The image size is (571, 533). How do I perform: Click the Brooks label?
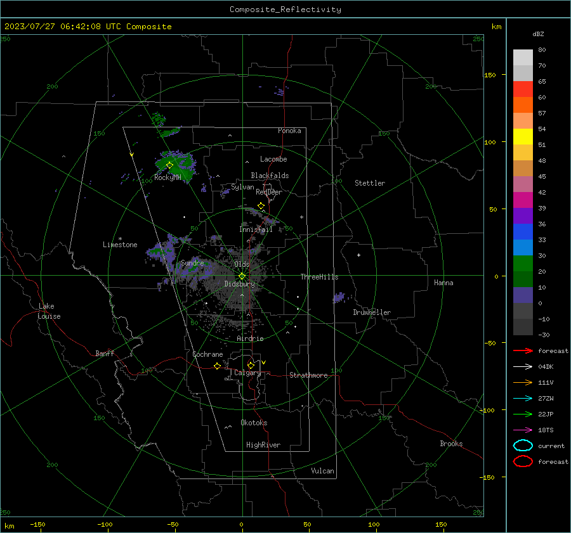pos(451,444)
